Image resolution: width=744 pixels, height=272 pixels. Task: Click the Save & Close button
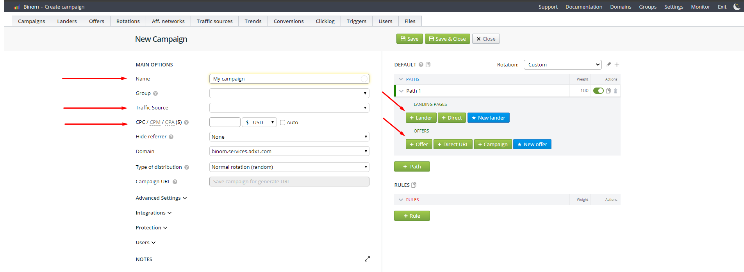pyautogui.click(x=448, y=39)
